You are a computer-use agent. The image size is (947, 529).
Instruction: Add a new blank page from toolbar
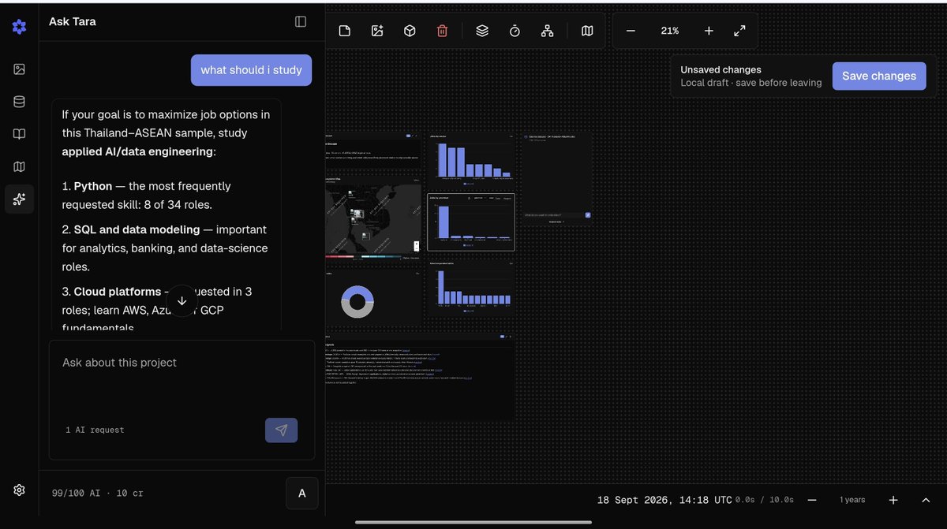click(x=345, y=31)
